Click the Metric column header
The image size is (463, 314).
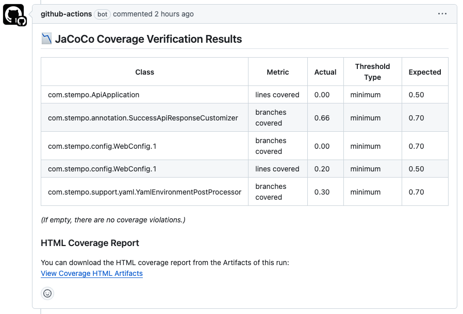click(278, 72)
